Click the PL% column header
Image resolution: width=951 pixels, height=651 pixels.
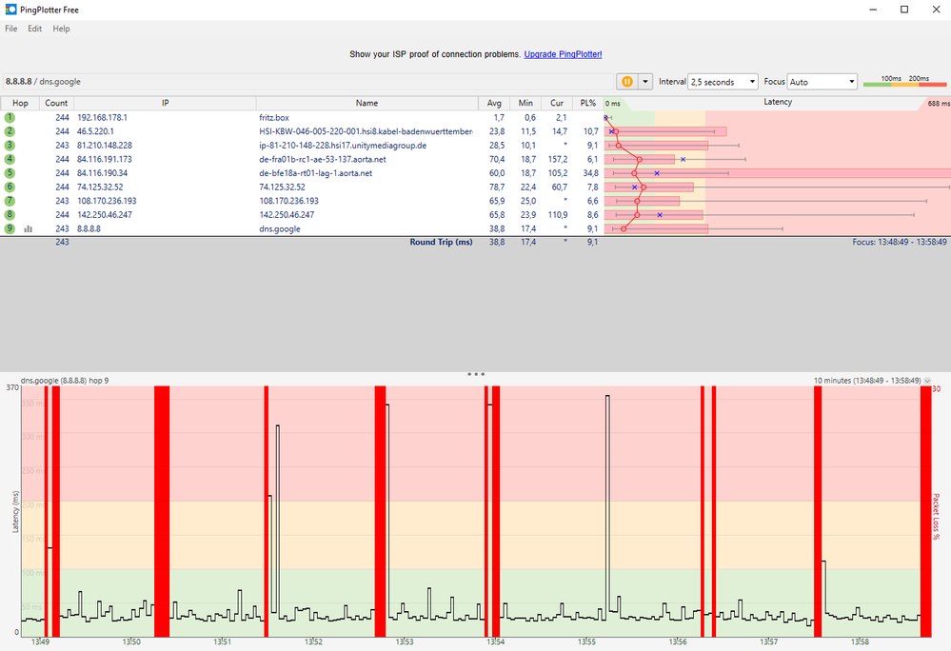[x=587, y=103]
